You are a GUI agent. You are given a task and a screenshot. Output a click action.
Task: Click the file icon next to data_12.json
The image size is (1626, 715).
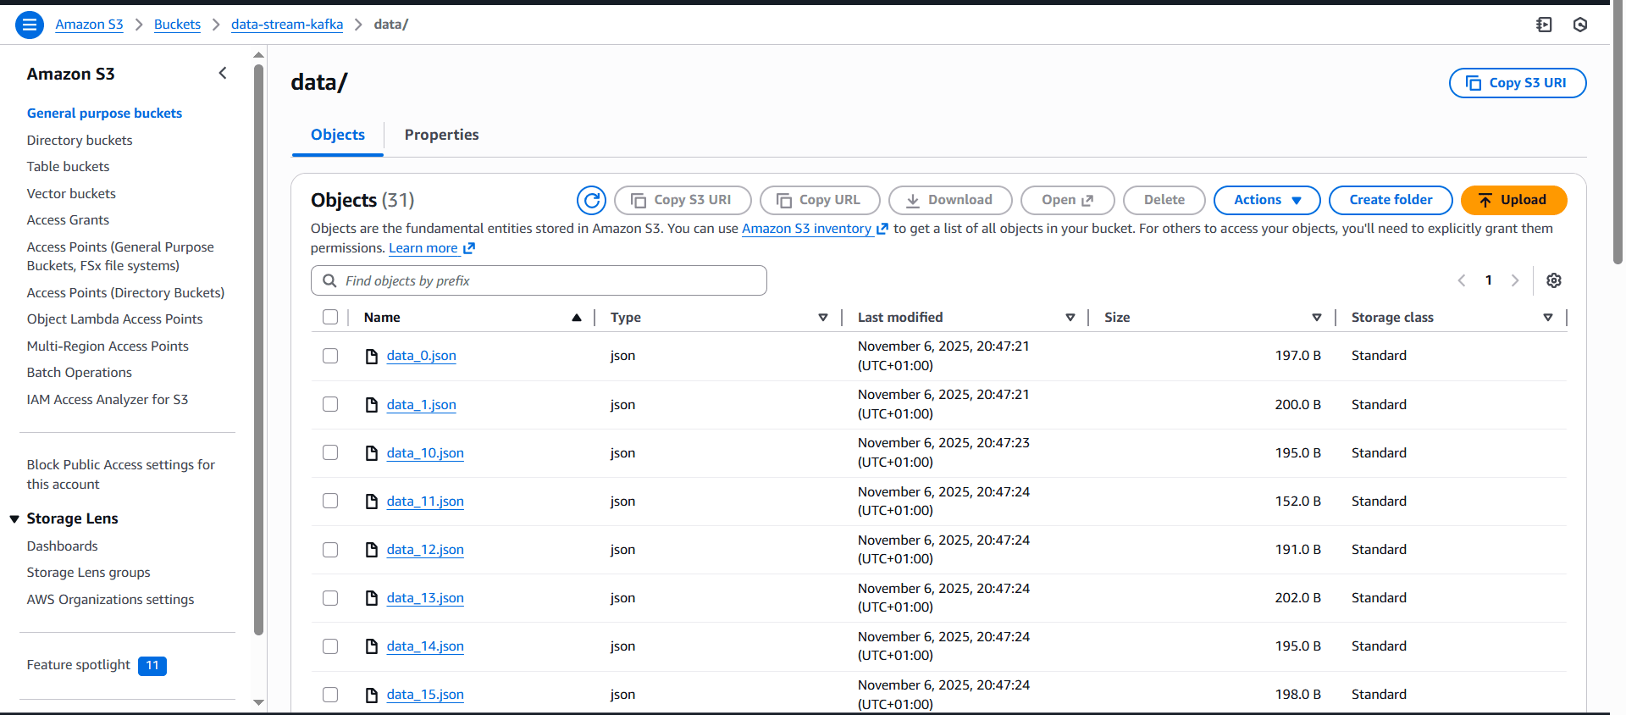(x=372, y=550)
